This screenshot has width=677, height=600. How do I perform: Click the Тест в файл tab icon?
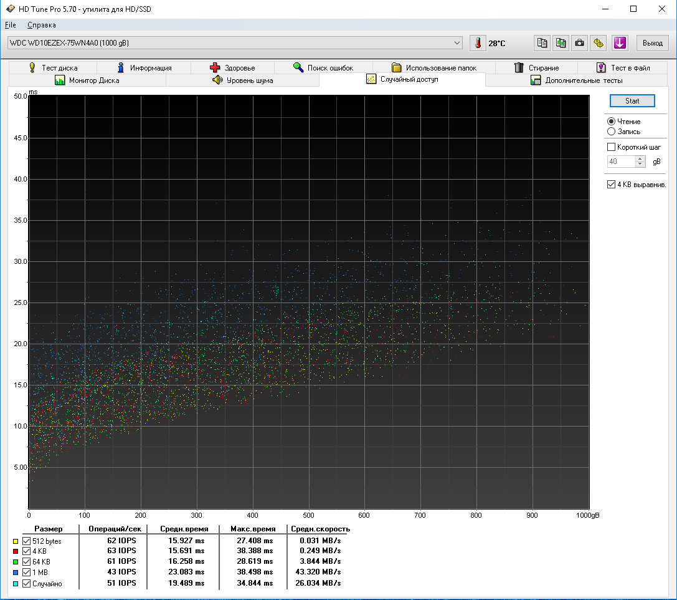tap(601, 67)
